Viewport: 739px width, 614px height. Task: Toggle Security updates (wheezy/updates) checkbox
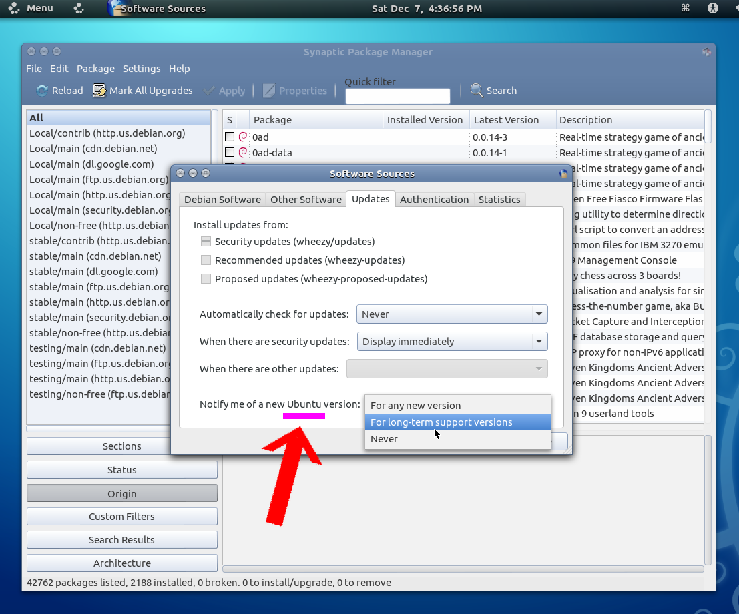point(206,242)
